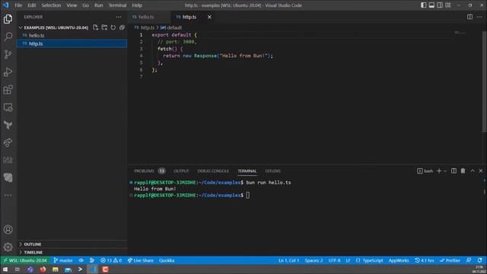
Task: Open the Manage gear icon
Action: [8, 247]
